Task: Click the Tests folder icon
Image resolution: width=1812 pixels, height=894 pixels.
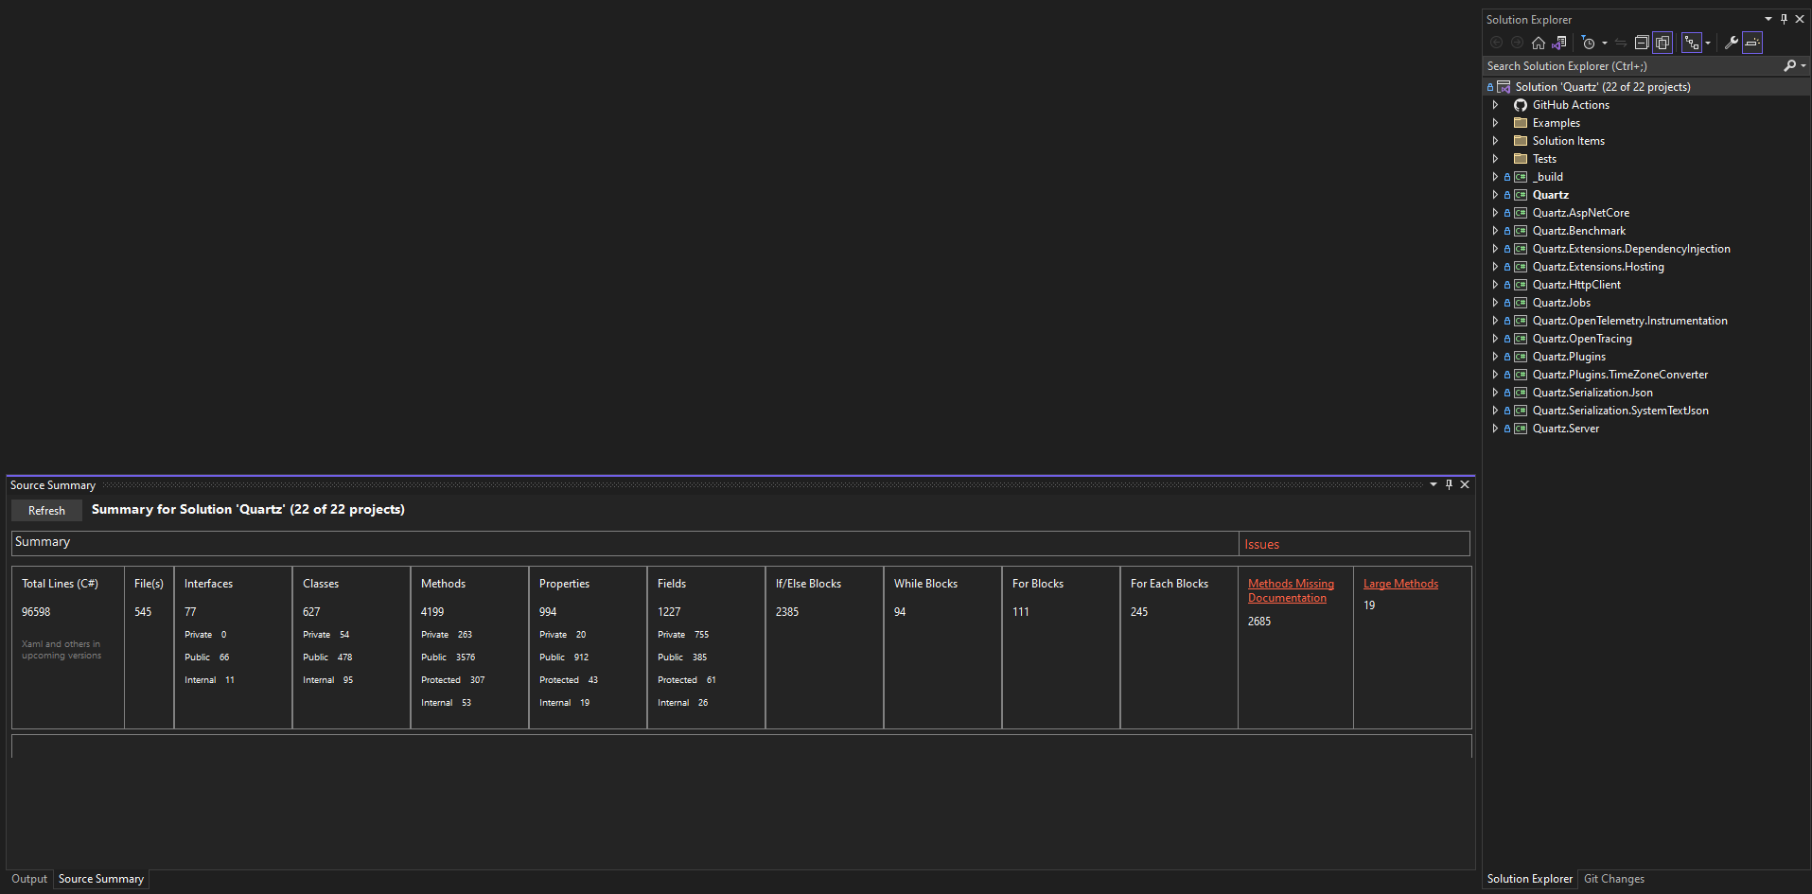Action: (1521, 159)
